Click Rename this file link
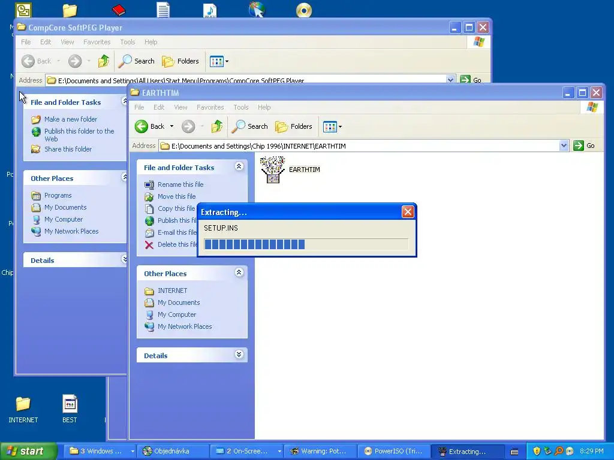 click(x=180, y=184)
